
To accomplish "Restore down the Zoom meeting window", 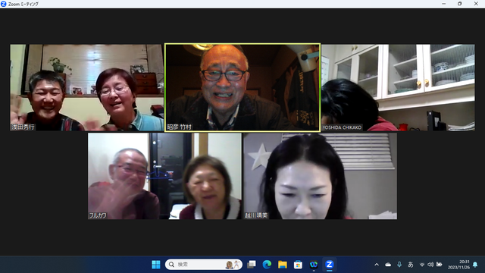I will pyautogui.click(x=460, y=4).
